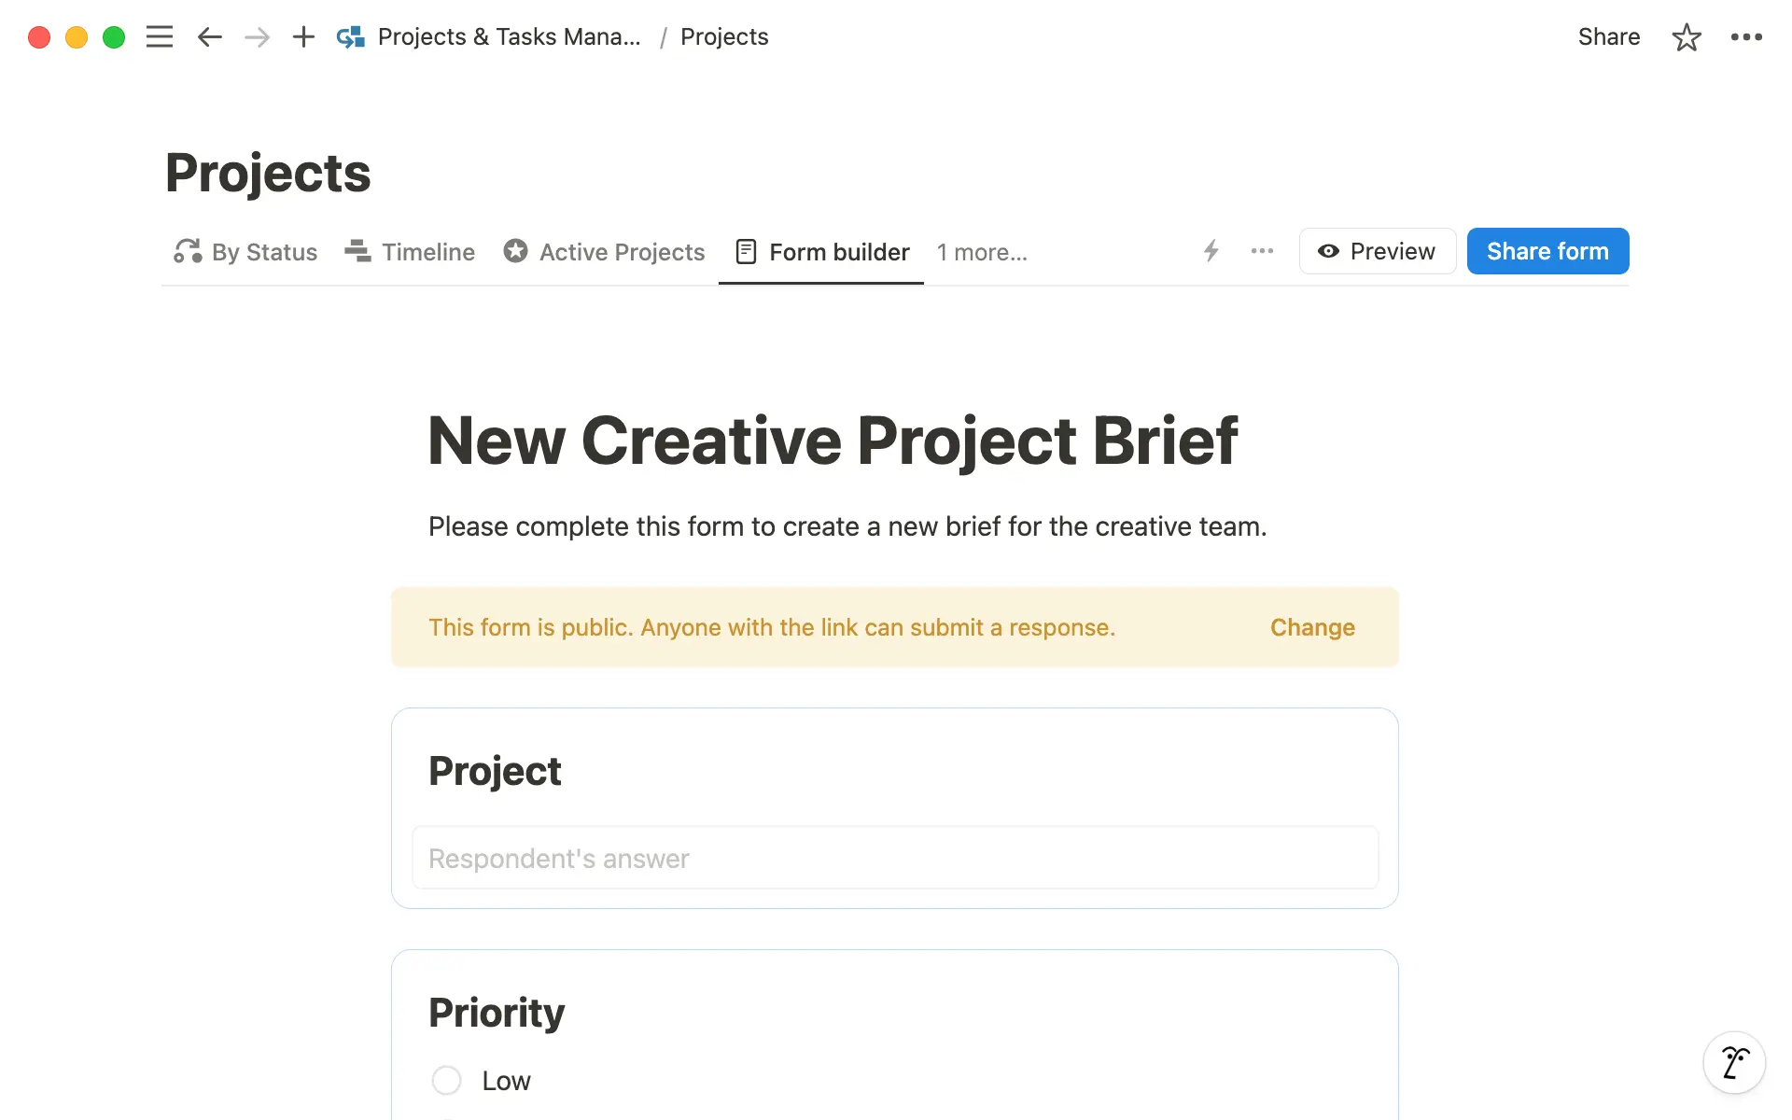Expand the hidden views with '1 more...'

click(981, 251)
